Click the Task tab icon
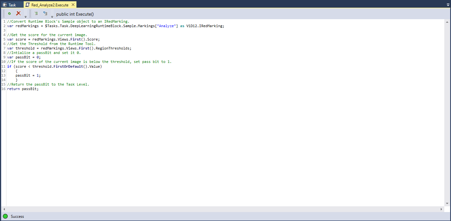Image resolution: width=451 pixels, height=221 pixels. click(5, 5)
